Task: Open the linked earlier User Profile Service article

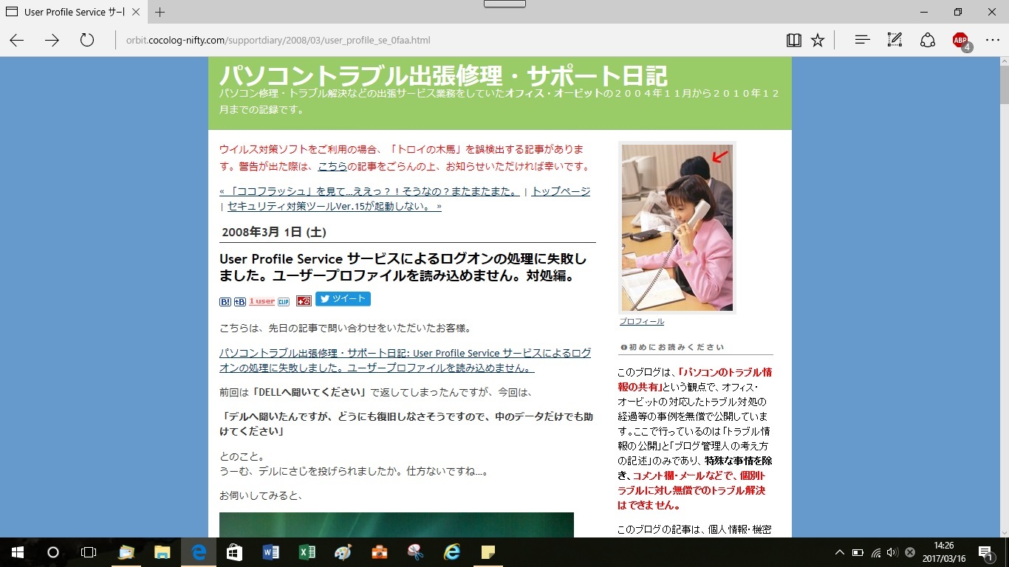Action: (405, 360)
